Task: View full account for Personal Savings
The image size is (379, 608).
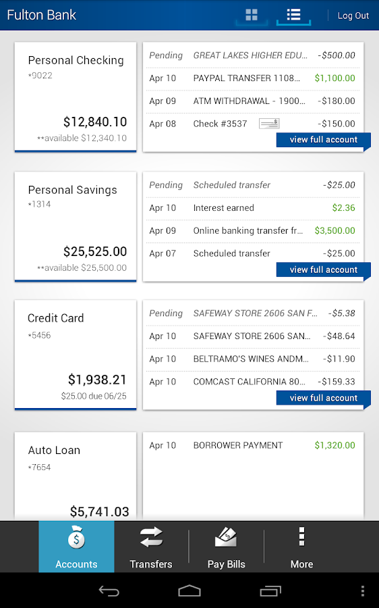Action: click(x=323, y=270)
